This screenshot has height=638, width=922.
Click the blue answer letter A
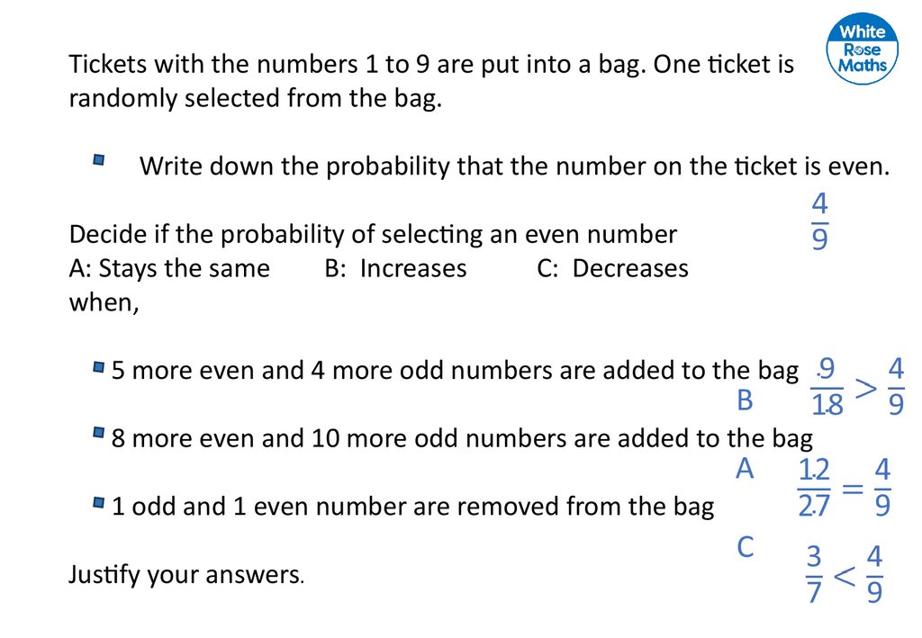click(x=745, y=469)
